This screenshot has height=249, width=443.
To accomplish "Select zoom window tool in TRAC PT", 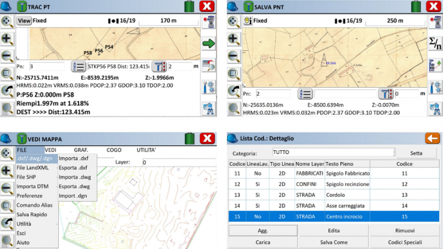I will tap(7, 74).
